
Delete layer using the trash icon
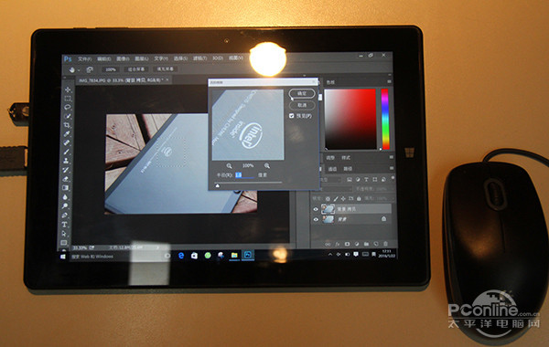[385, 244]
